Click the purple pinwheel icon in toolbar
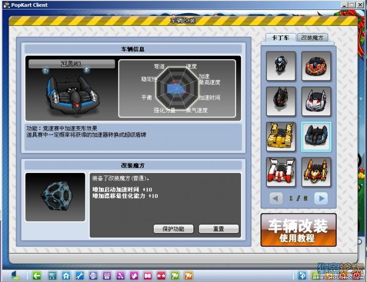This screenshot has height=282, width=367. (x=121, y=276)
